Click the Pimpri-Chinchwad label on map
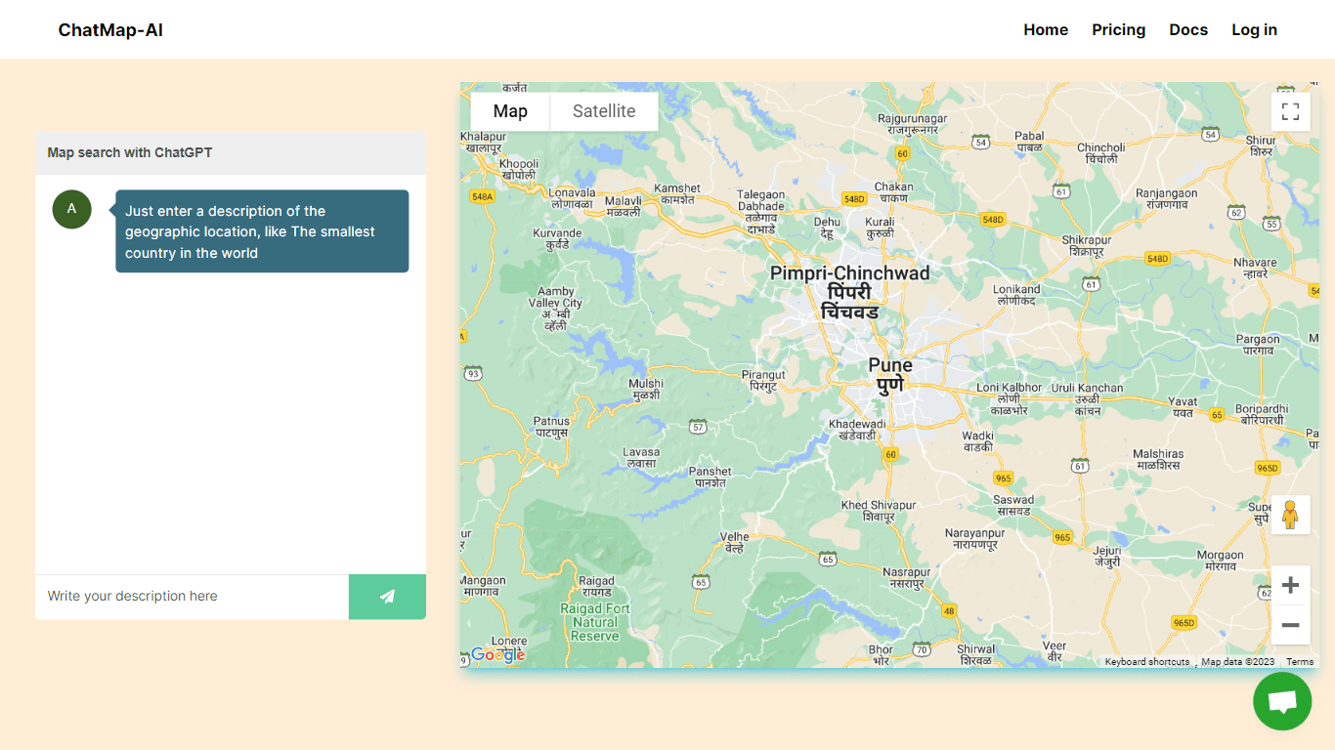 [849, 292]
